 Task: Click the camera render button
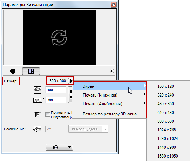click(56, 147)
